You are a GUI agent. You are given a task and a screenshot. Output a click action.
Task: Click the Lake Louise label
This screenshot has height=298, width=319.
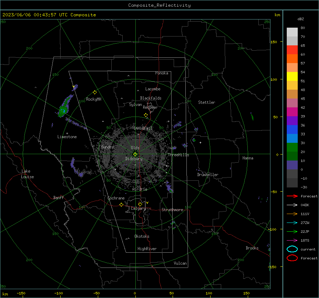coord(27,174)
